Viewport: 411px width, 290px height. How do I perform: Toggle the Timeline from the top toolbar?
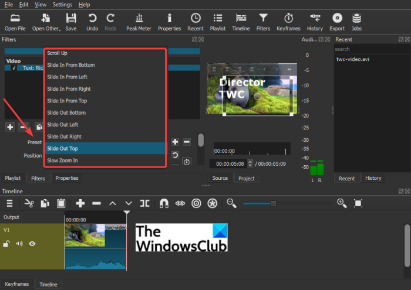click(x=241, y=22)
